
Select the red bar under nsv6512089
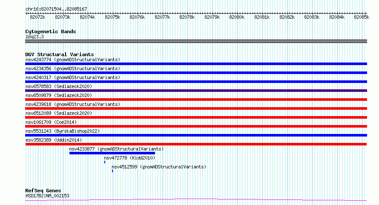[x=196, y=117]
